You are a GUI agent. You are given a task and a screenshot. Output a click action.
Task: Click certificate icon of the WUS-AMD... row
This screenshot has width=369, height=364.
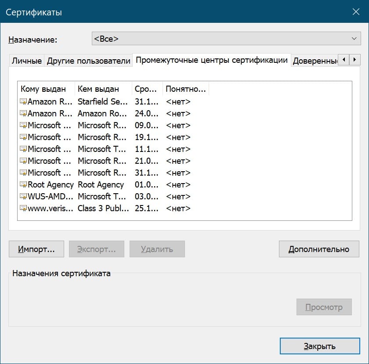click(23, 196)
